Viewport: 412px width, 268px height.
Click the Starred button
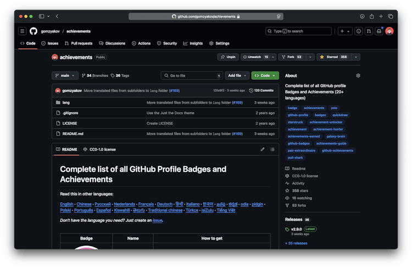pos(333,57)
